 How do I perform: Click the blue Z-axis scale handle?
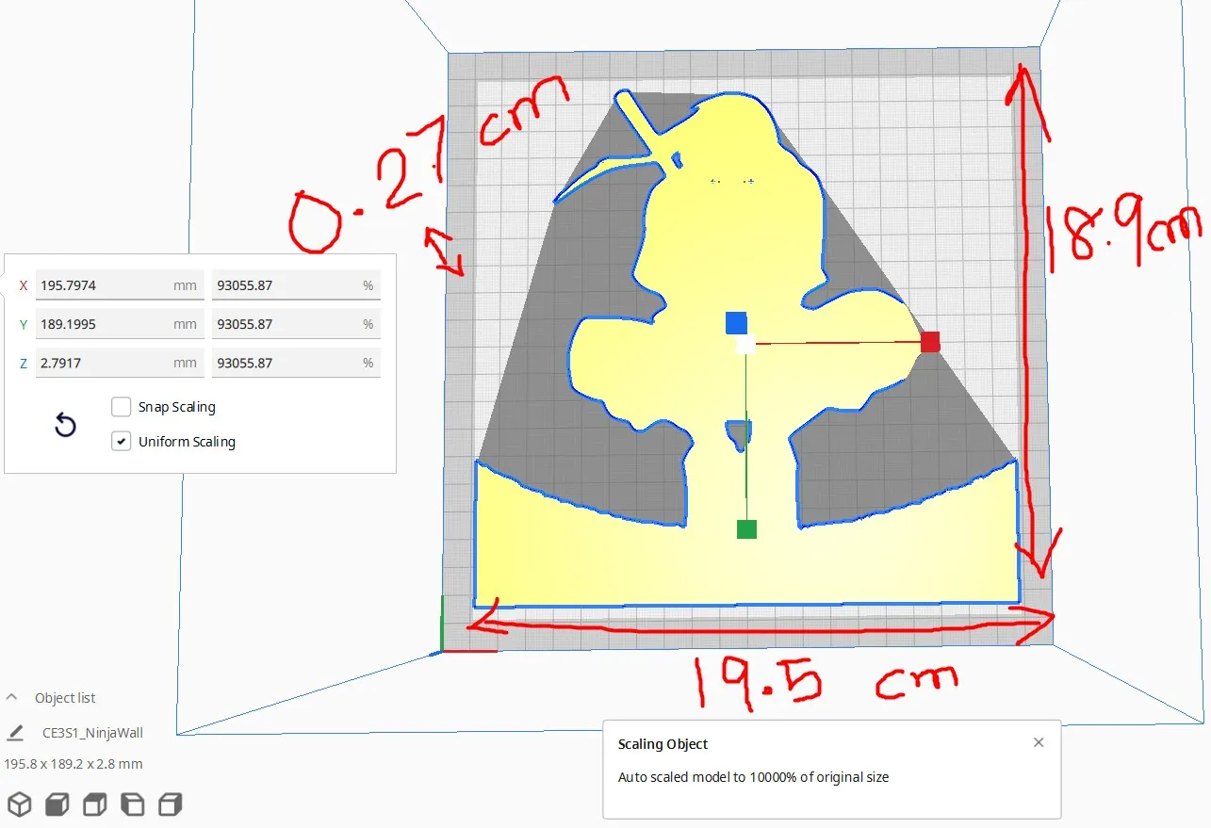pyautogui.click(x=736, y=323)
